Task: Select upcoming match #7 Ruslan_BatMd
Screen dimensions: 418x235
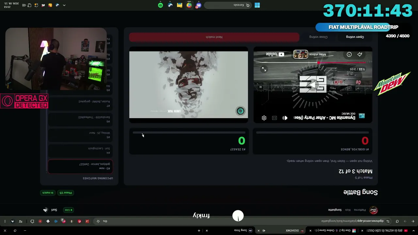Action: (x=80, y=103)
